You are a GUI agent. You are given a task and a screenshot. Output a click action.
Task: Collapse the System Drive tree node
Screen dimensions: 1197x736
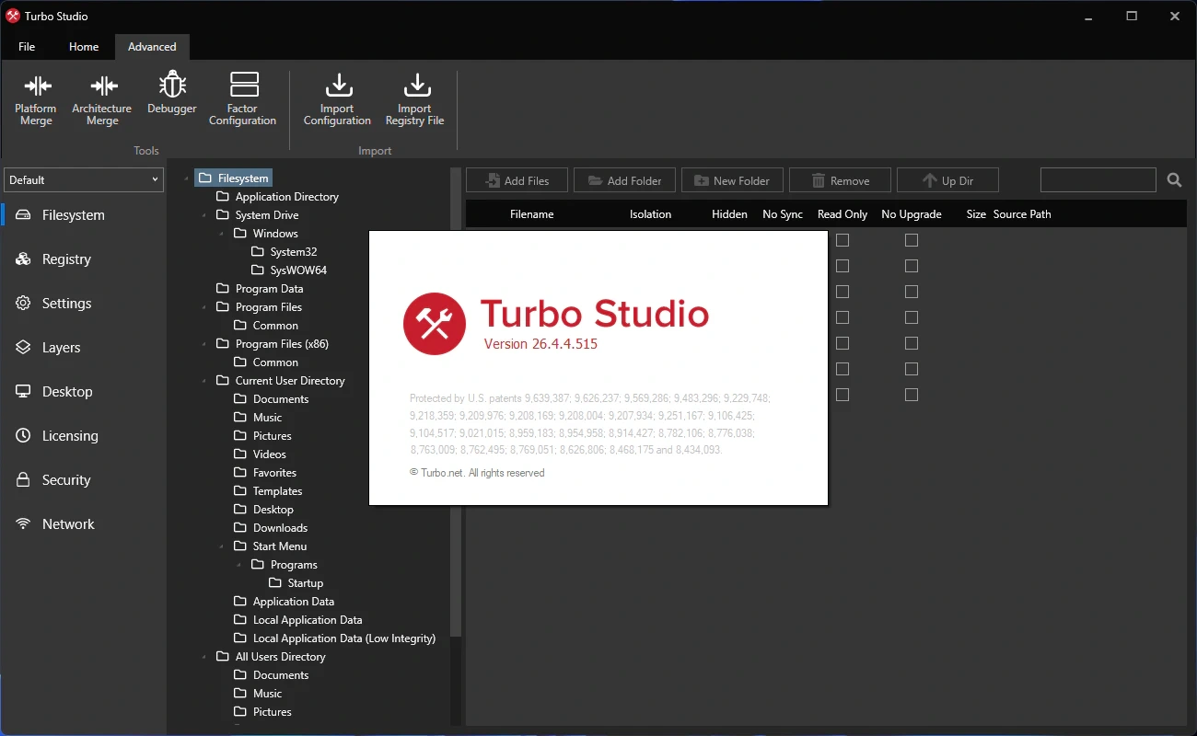[204, 215]
